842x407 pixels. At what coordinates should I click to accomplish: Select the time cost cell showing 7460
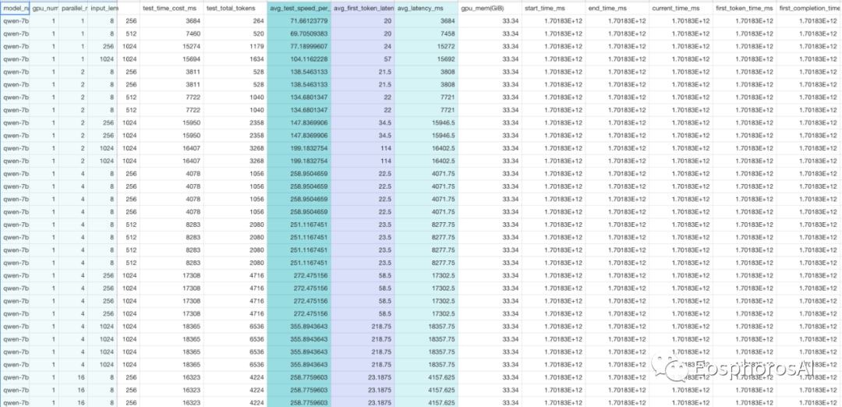[x=171, y=34]
